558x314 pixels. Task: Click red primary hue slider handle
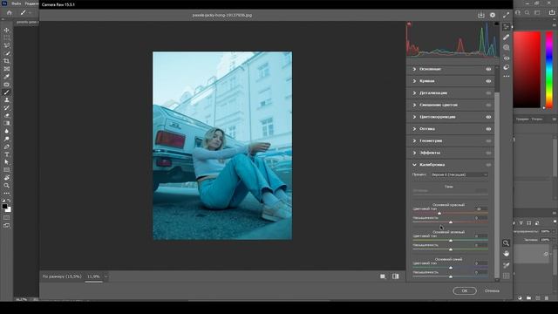point(439,213)
